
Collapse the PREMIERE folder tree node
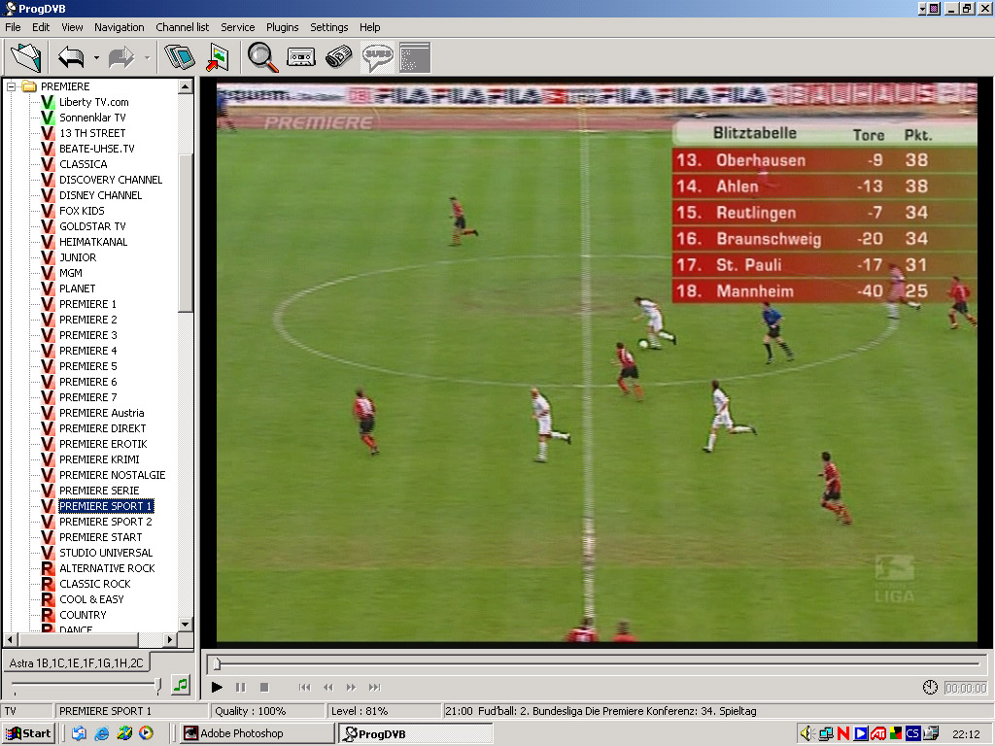point(11,86)
